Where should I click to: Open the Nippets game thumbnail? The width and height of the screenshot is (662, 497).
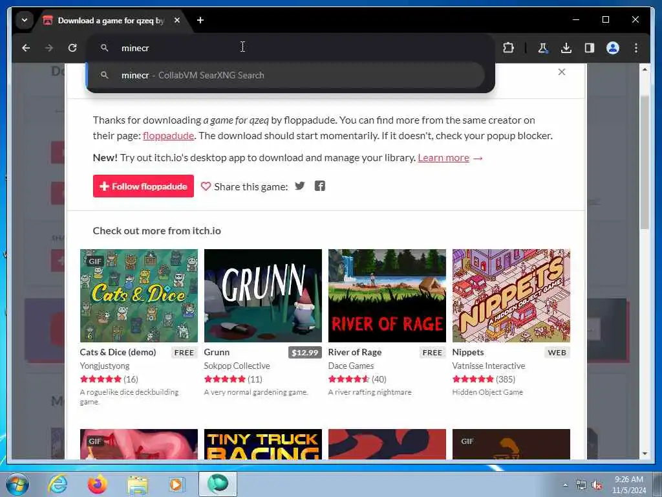[x=511, y=295]
